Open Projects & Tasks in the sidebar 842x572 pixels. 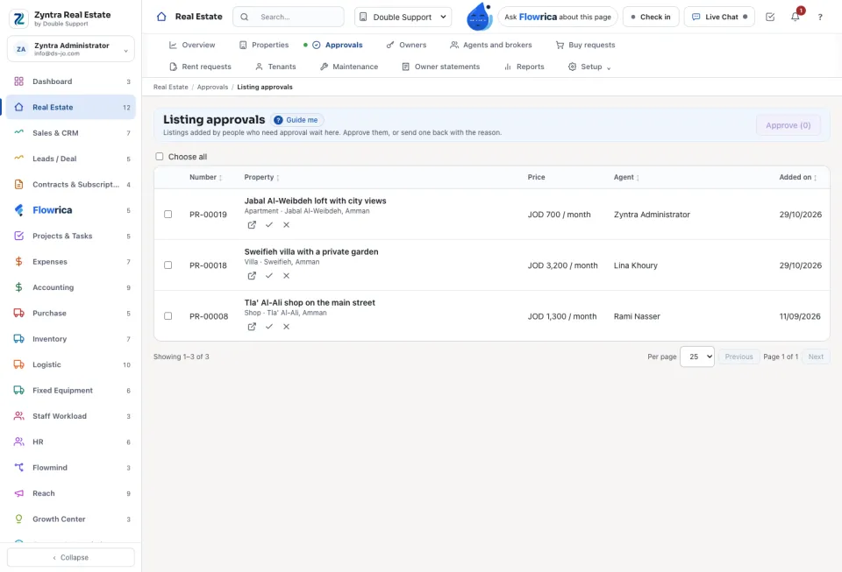[x=71, y=236]
